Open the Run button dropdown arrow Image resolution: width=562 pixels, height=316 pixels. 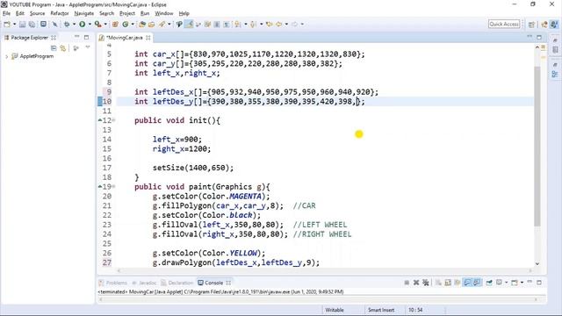(x=90, y=24)
